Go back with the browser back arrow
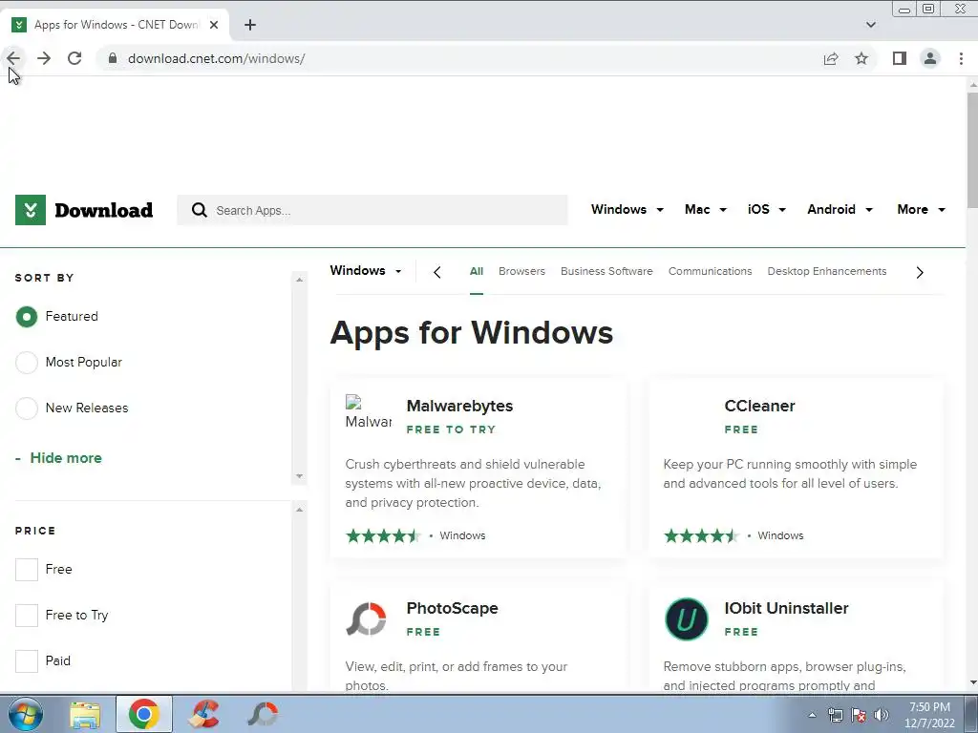The image size is (978, 733). (x=13, y=58)
